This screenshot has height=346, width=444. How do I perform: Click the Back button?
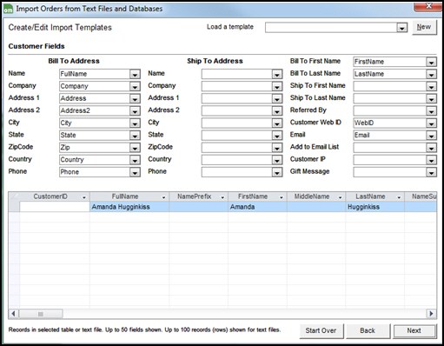pyautogui.click(x=368, y=330)
